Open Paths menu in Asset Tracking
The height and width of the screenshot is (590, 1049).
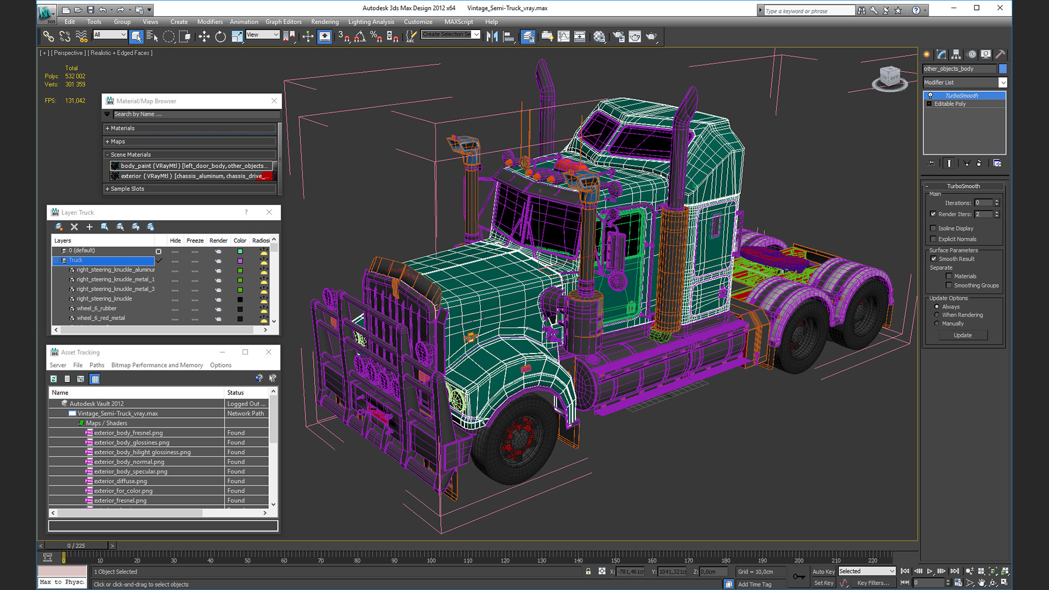coord(97,365)
